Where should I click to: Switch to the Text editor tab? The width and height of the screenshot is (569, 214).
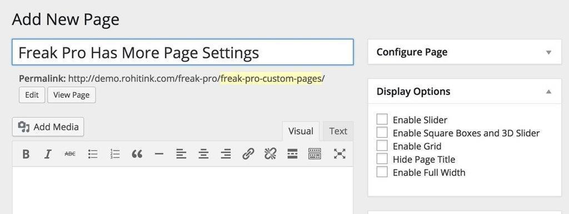pos(338,131)
